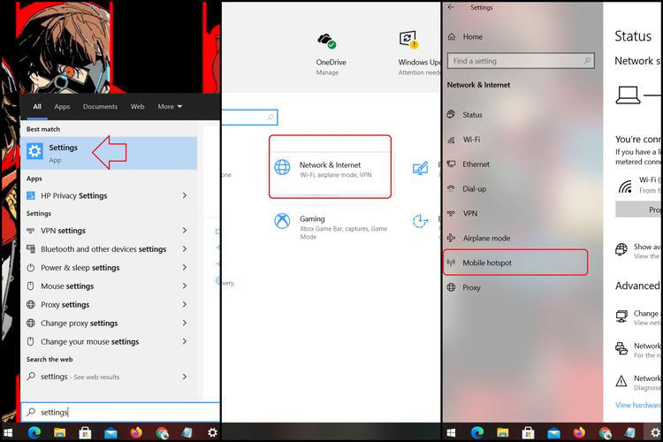Click the Mobile hotspot icon in sidebar
Screen dimensions: 663x442
[451, 263]
